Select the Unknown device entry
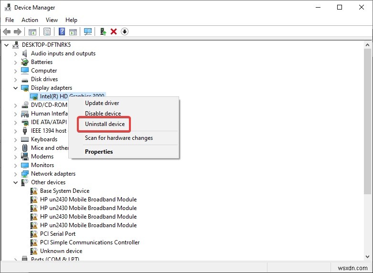 [61, 251]
